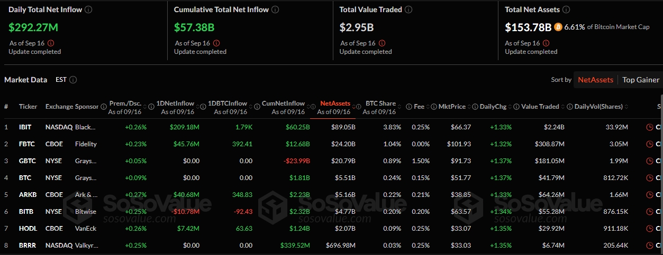Viewport: 663px width, 255px height.
Task: Click info icon beside Total Net Assets
Action: coord(566,10)
